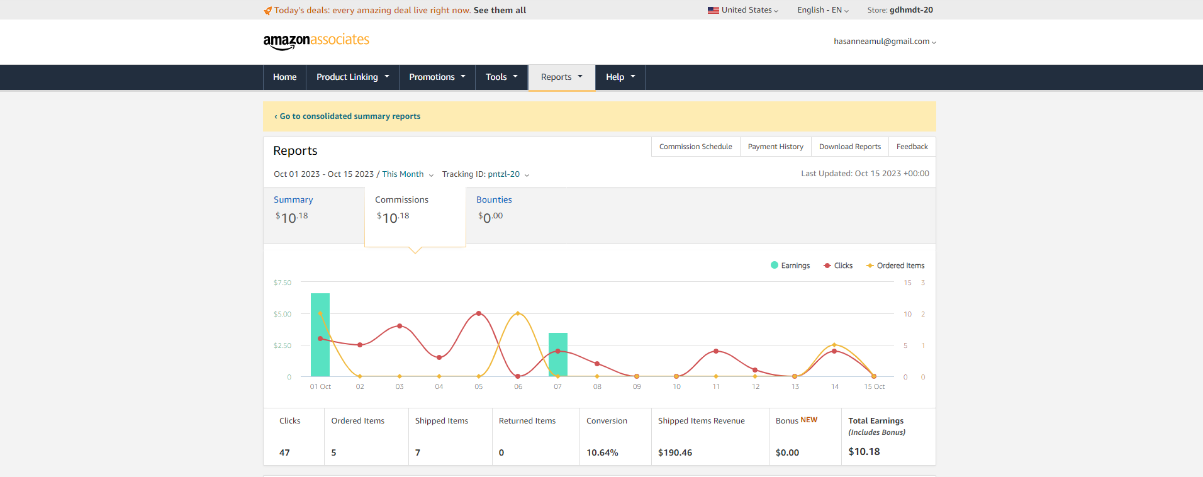This screenshot has height=477, width=1203.
Task: Open the English - EN language dropdown
Action: [x=823, y=10]
